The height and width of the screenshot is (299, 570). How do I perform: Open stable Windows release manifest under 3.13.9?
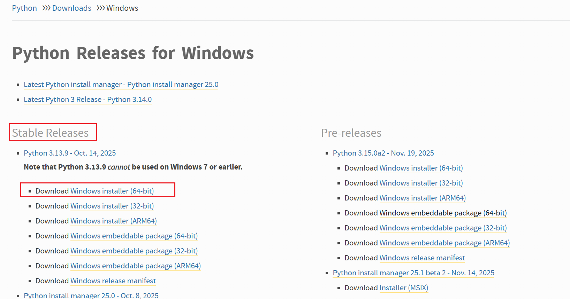(113, 281)
